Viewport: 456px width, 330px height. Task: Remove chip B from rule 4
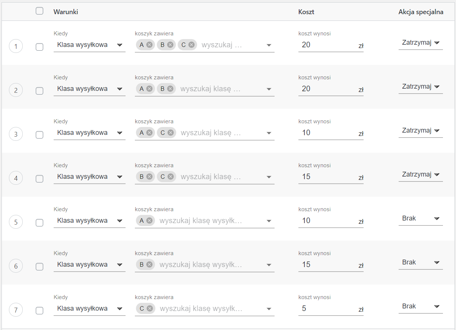pos(149,177)
